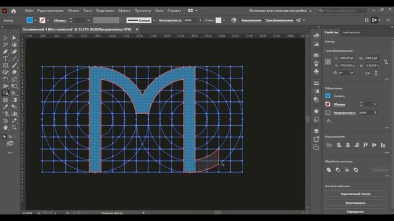Image resolution: width=394 pixels, height=221 pixels.
Task: Open the brush definition dropdown in the control bar
Action: pos(154,20)
